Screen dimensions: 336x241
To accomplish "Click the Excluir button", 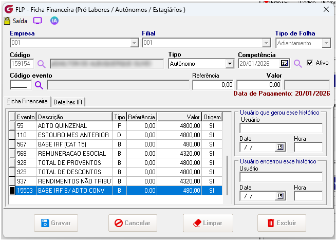I will coord(282,223).
